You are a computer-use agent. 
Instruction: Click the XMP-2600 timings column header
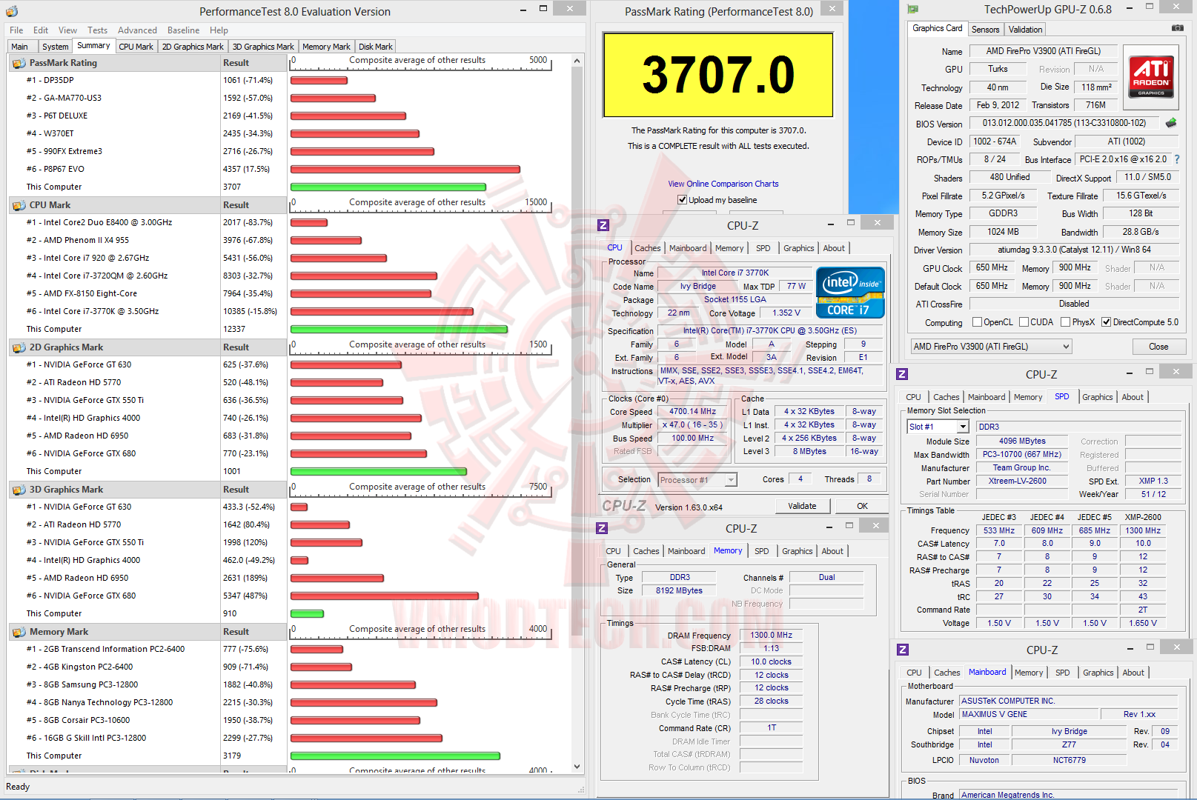tap(1143, 517)
